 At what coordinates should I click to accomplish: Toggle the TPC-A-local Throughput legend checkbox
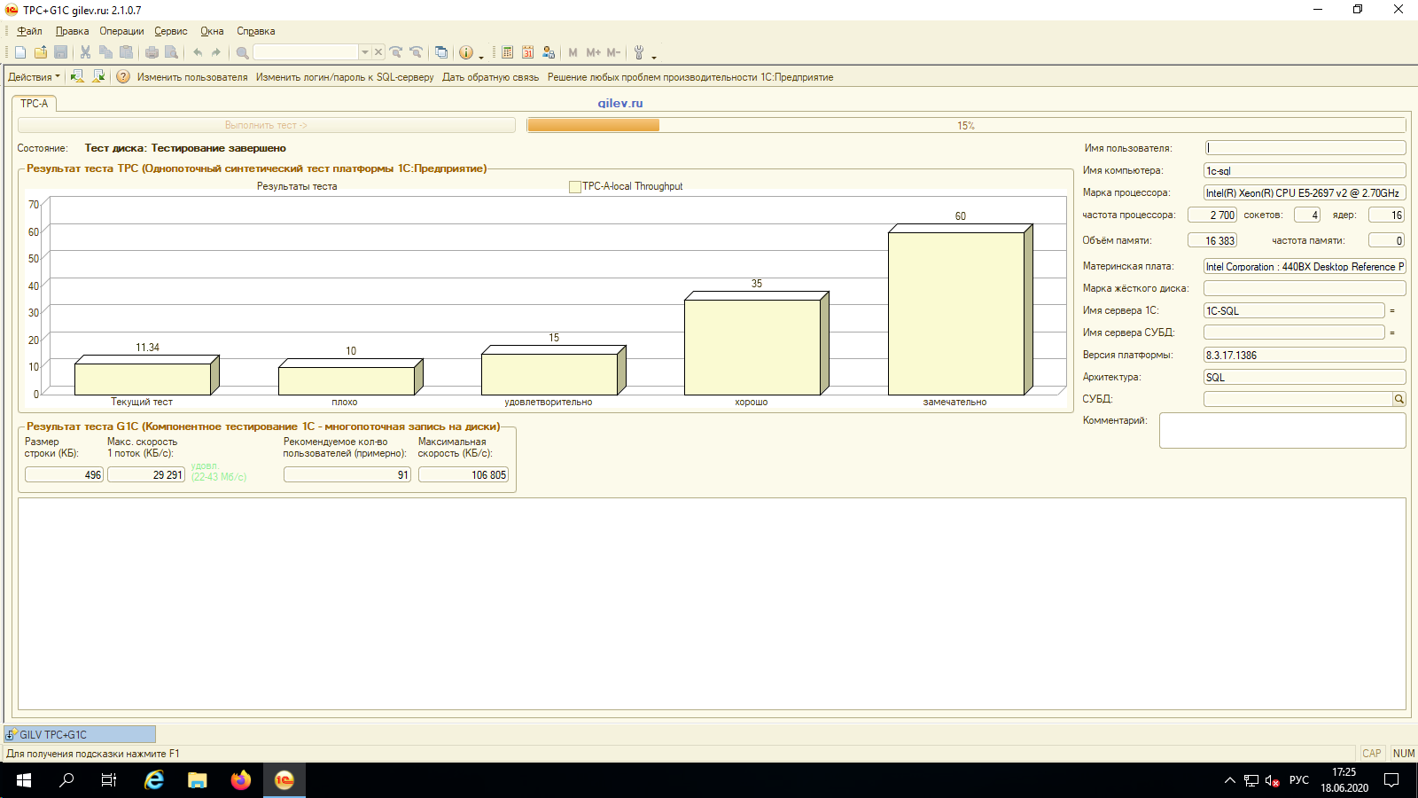pos(575,186)
